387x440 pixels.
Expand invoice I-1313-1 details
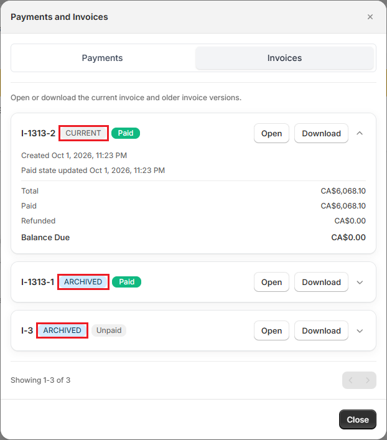pos(360,283)
